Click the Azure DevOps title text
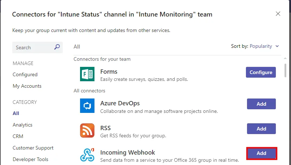 [x=120, y=103]
